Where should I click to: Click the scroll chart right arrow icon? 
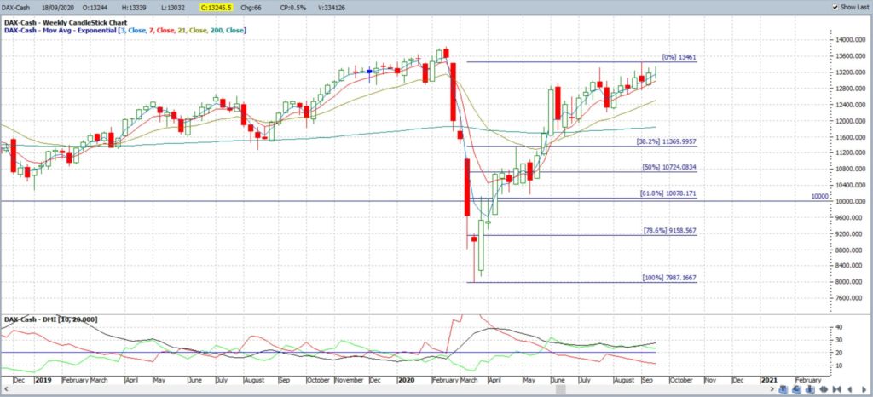(864, 389)
